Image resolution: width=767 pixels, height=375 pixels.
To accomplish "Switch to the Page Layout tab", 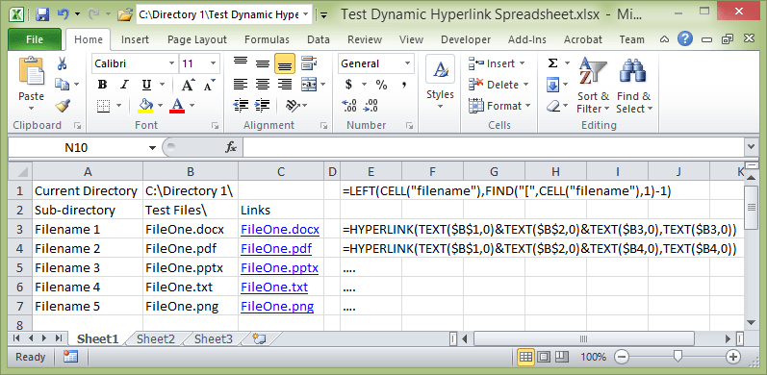I will click(197, 39).
